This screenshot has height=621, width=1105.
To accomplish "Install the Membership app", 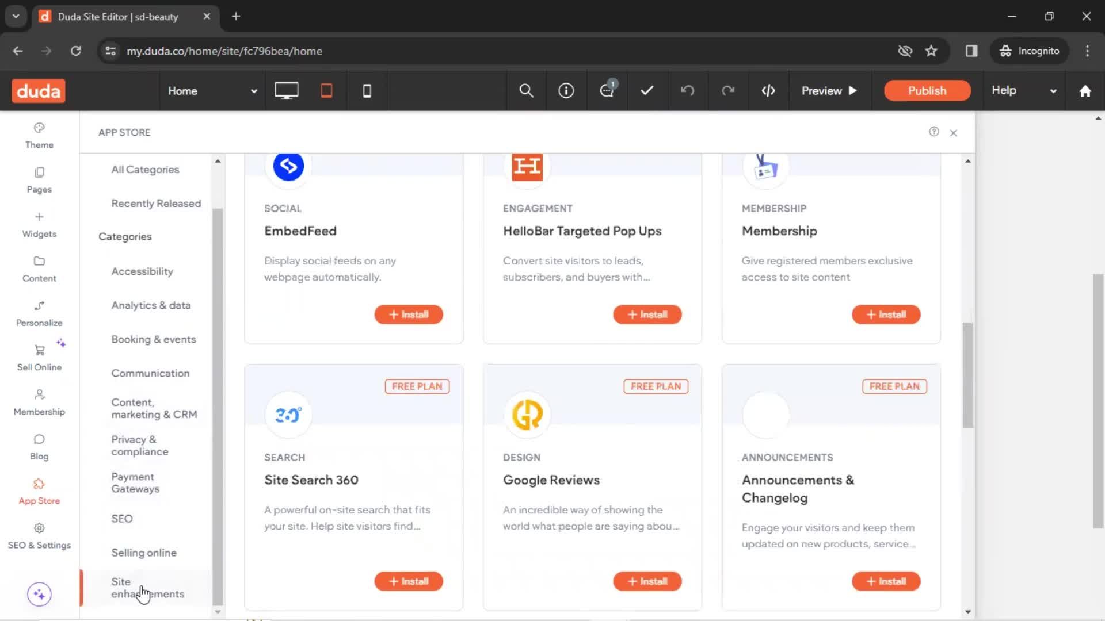I will [x=886, y=315].
